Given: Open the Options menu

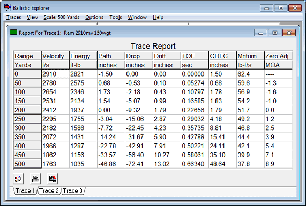Looking at the screenshot, I should point(94,17).
